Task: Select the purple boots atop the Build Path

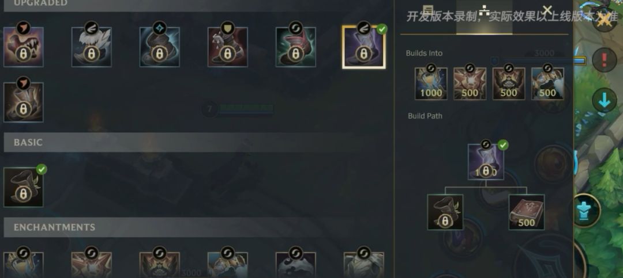Action: tap(486, 162)
